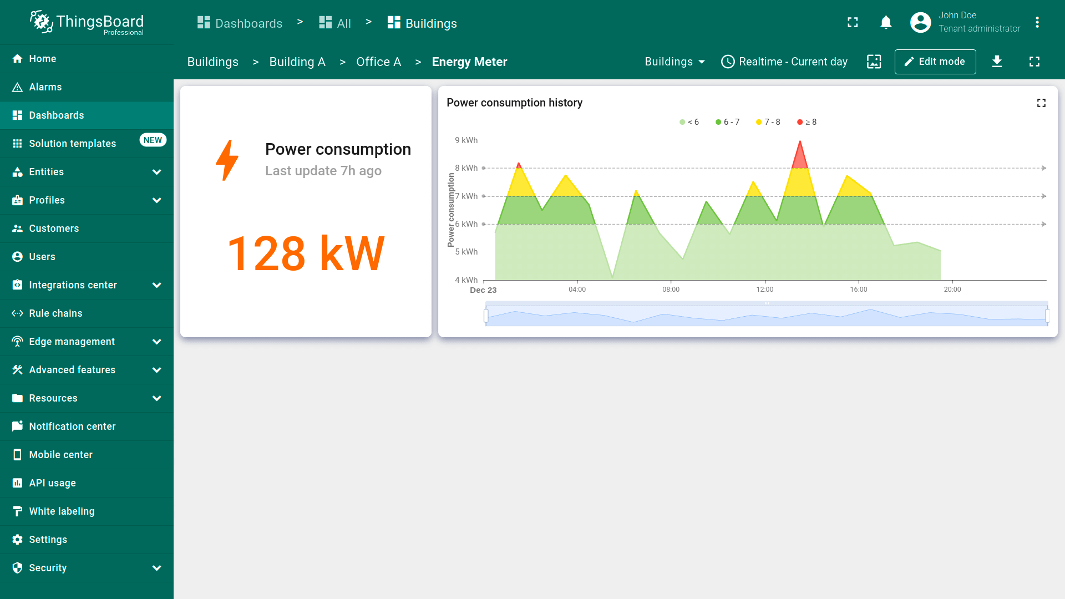Viewport: 1065px width, 599px height.
Task: Toggle the '7 - 8' legend series
Action: (768, 122)
